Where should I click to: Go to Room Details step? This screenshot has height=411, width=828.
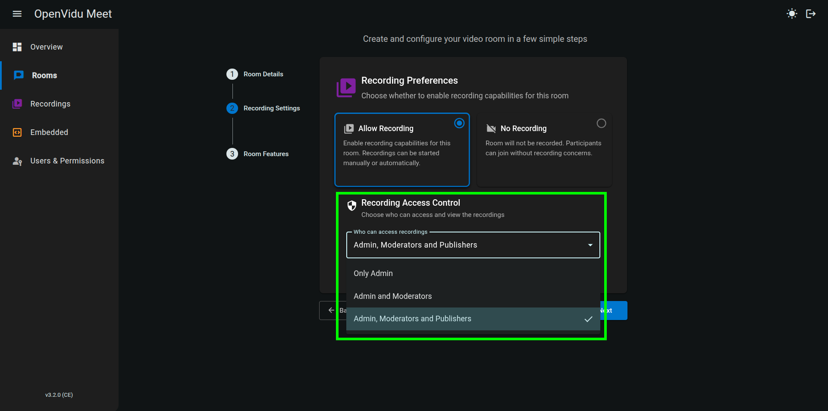point(263,74)
